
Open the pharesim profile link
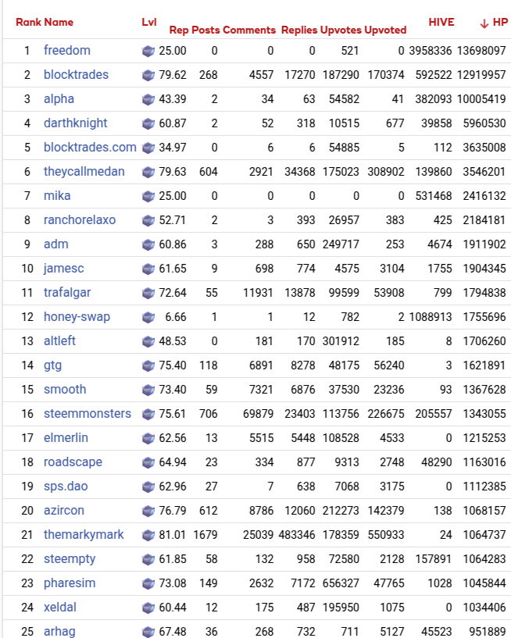point(70,583)
